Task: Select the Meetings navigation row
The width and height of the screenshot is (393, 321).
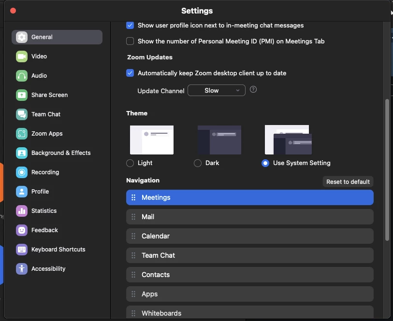Action: click(x=249, y=197)
